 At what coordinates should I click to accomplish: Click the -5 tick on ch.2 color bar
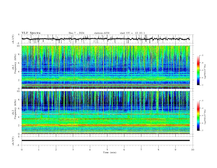coord(202,116)
